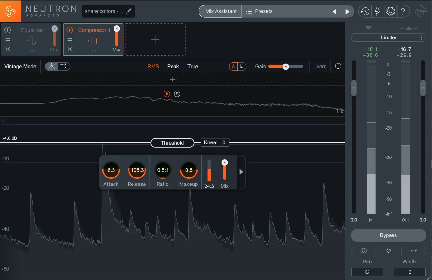
Task: Reset the compressor with circular arrow icon
Action: pos(338,66)
